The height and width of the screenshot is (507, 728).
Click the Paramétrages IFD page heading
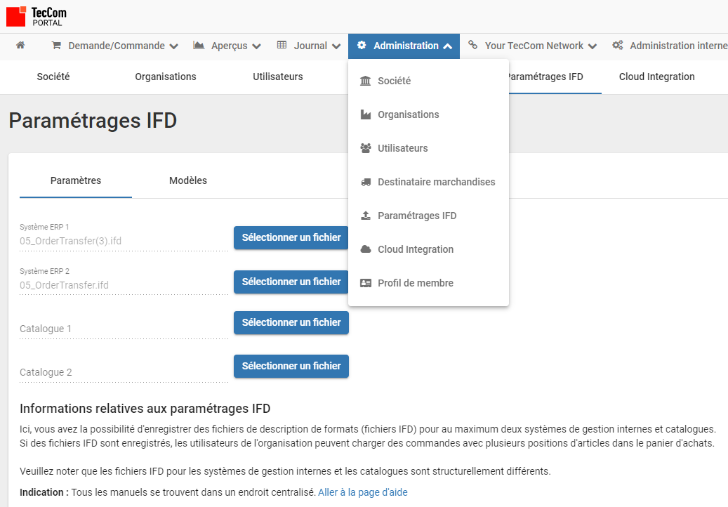point(93,121)
